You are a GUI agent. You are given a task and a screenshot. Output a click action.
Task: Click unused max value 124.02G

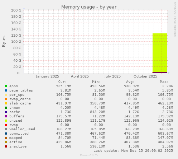coord(165,121)
